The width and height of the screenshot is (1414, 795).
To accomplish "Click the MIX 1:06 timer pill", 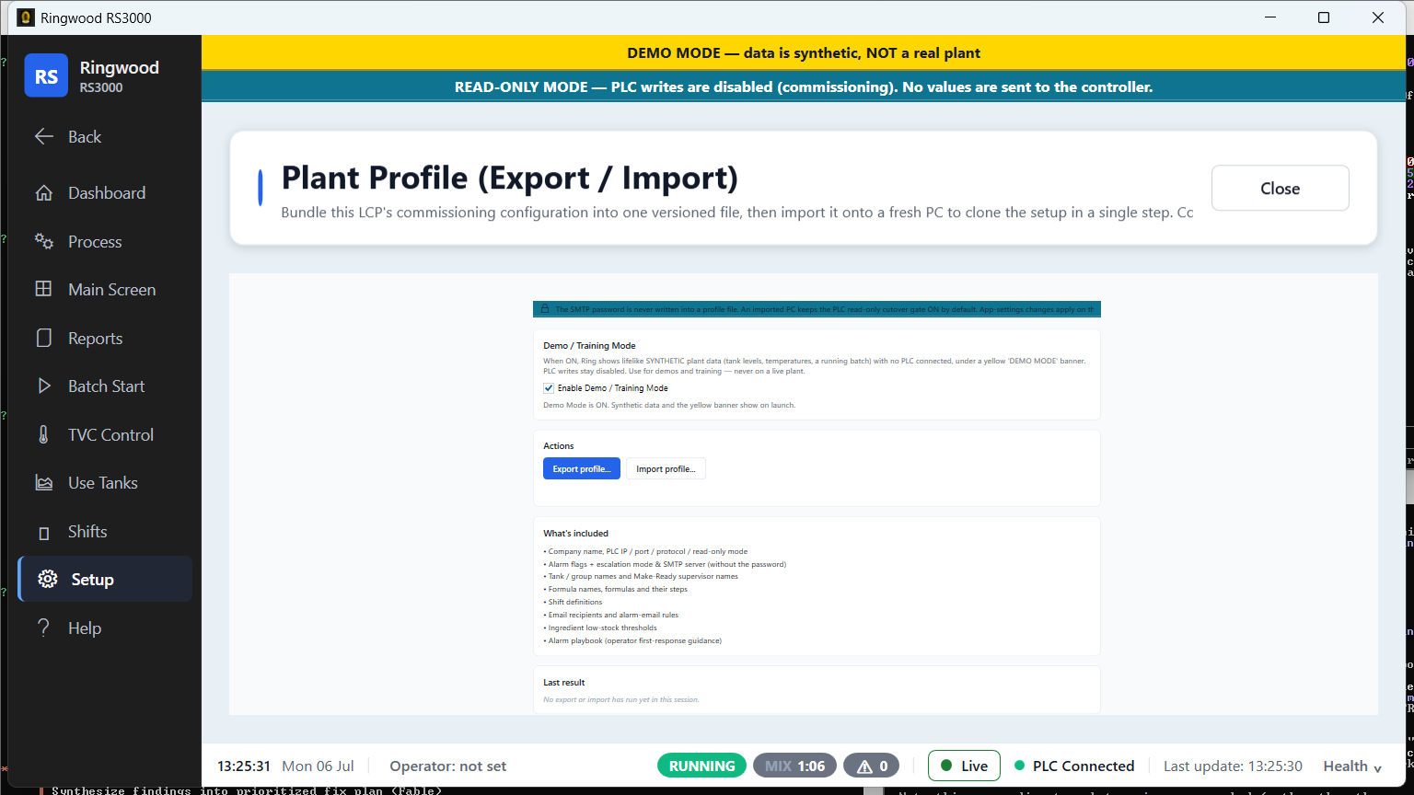I will [x=795, y=766].
